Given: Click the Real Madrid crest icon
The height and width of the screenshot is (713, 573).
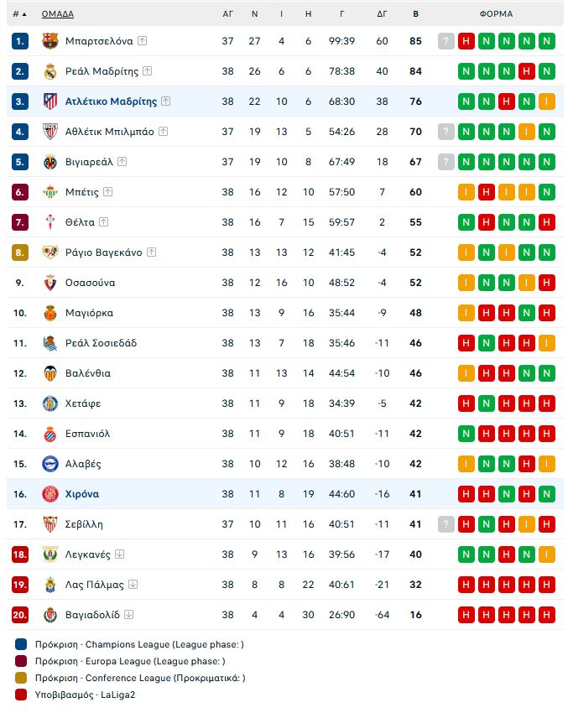Looking at the screenshot, I should pos(50,71).
